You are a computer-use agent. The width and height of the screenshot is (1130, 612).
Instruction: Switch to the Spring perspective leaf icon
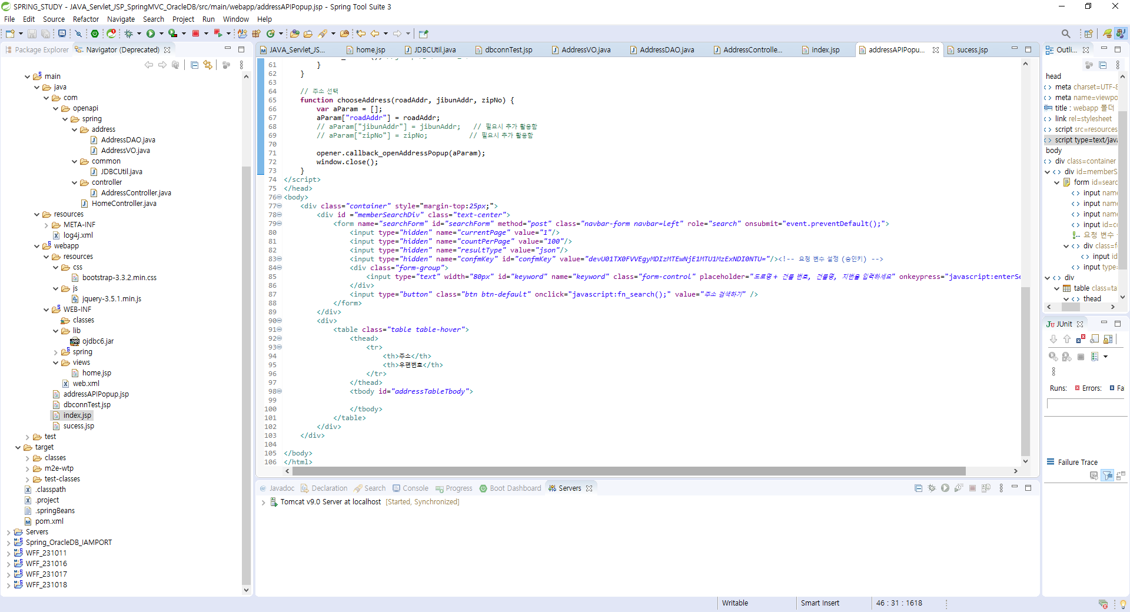pos(1107,34)
